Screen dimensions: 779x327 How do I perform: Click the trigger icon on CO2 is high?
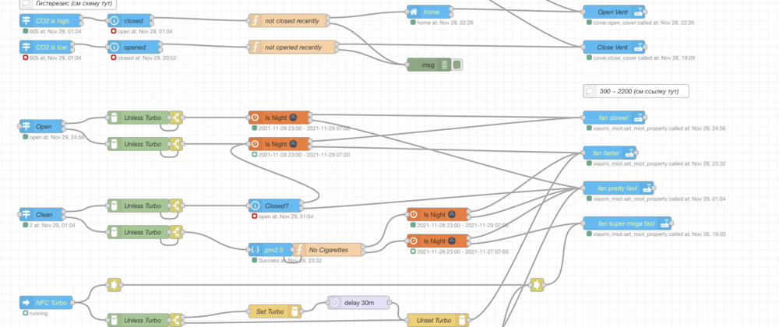[x=26, y=21]
